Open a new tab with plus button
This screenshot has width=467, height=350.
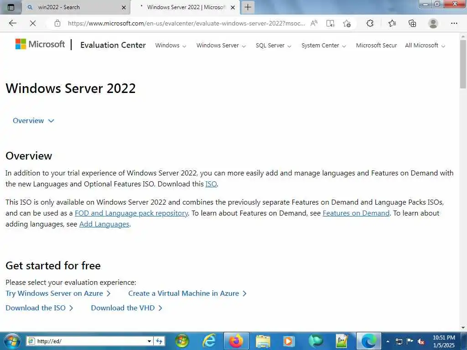pos(248,7)
